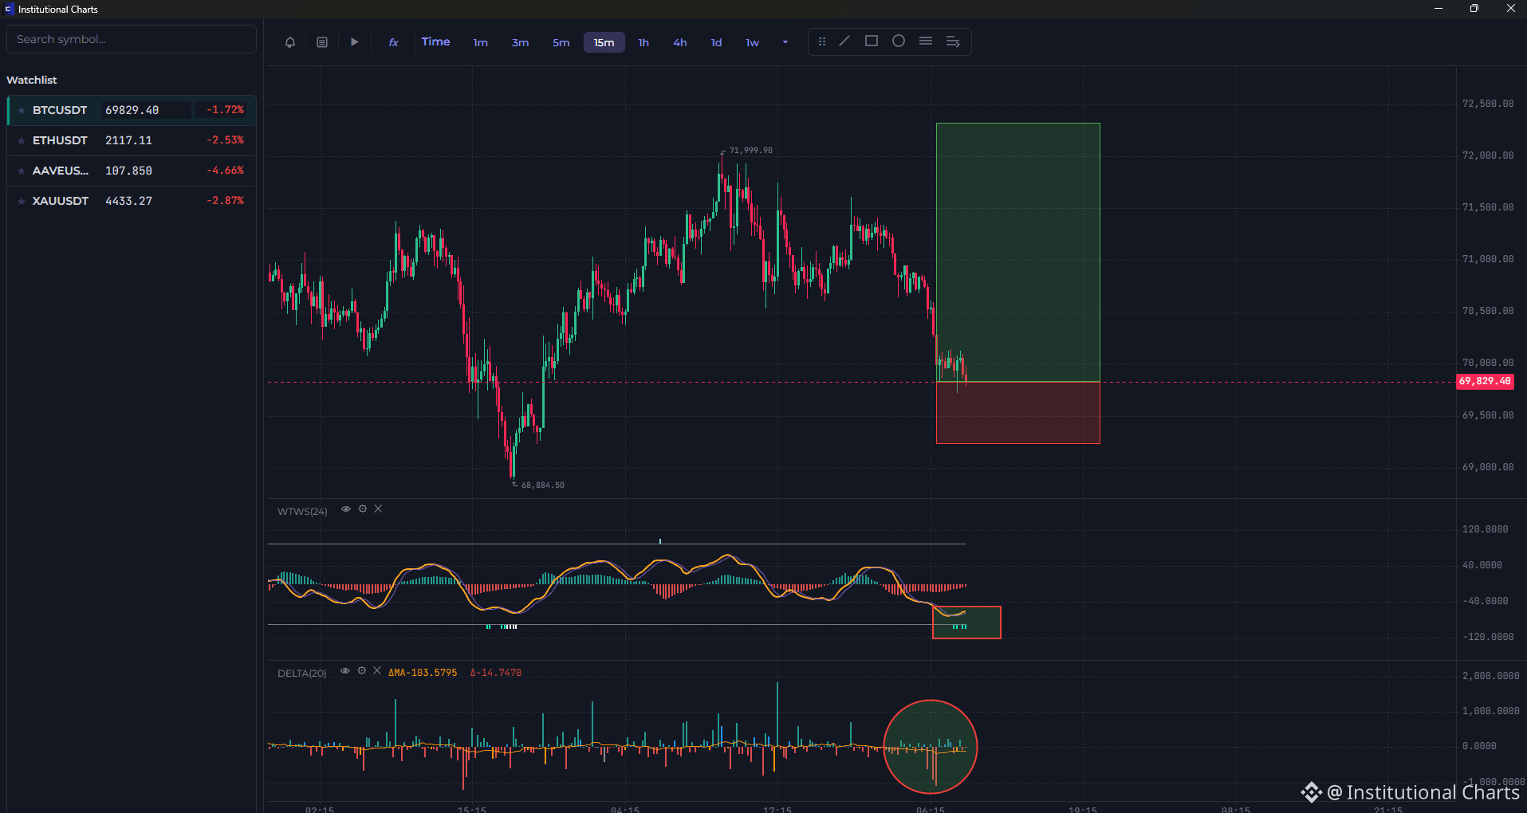Click the ΔMA -103.5795 value
Viewport: 1527px width, 813px height.
423,673
